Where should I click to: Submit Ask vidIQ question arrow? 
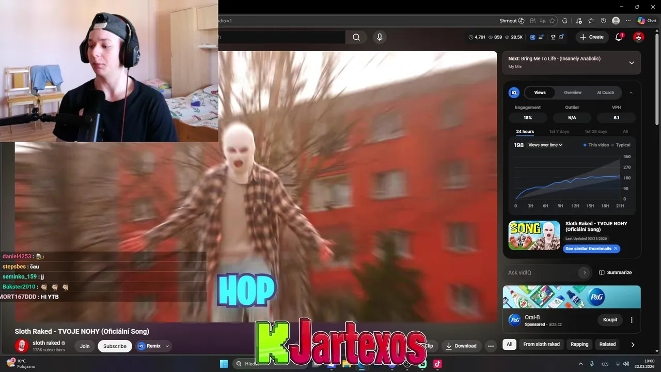pyautogui.click(x=584, y=272)
